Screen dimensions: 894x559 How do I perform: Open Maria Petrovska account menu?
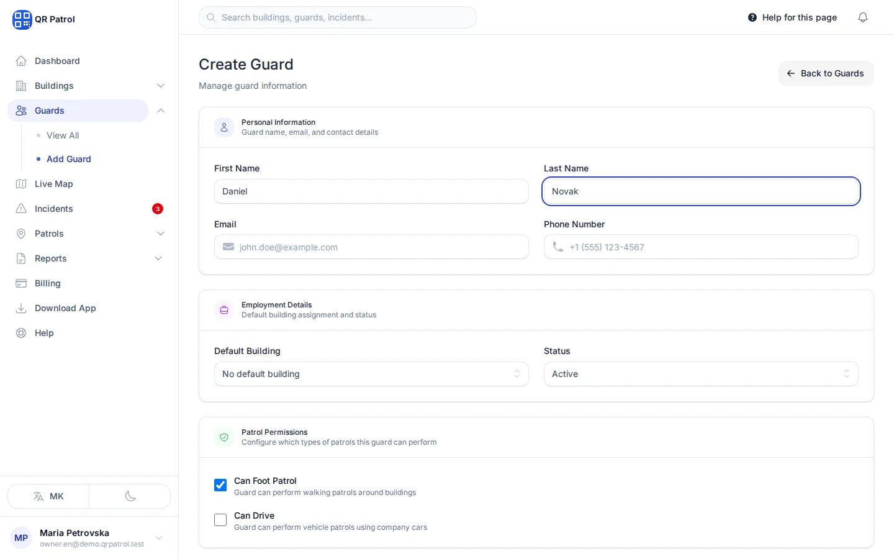pos(89,538)
